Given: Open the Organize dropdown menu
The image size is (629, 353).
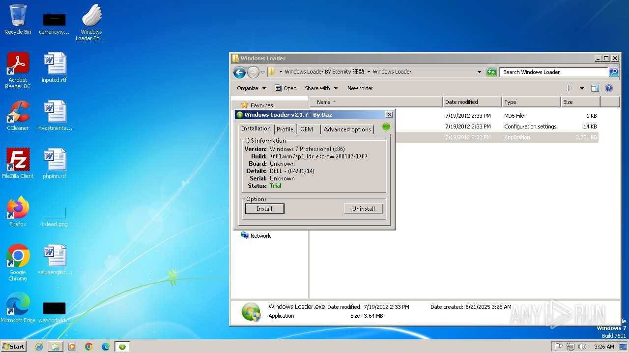Looking at the screenshot, I should click(x=251, y=88).
